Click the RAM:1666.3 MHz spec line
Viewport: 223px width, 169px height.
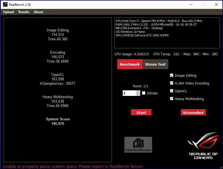(x=156, y=24)
